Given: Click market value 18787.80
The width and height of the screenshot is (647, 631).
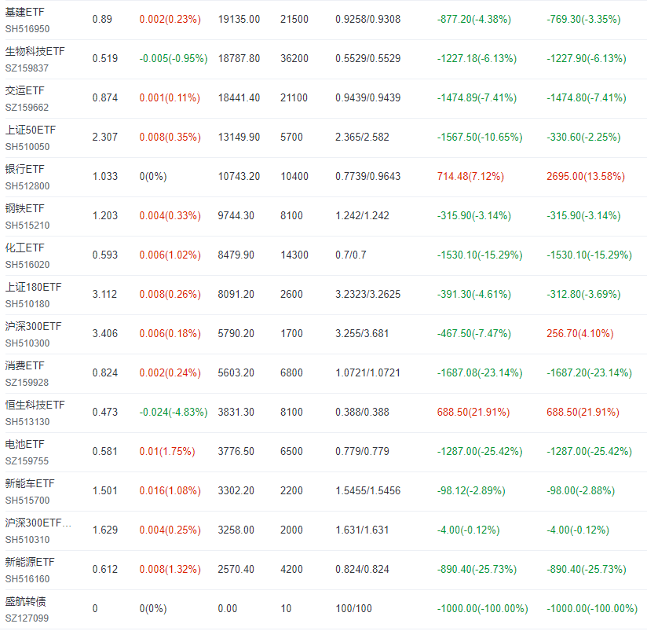Looking at the screenshot, I should 239,58.
